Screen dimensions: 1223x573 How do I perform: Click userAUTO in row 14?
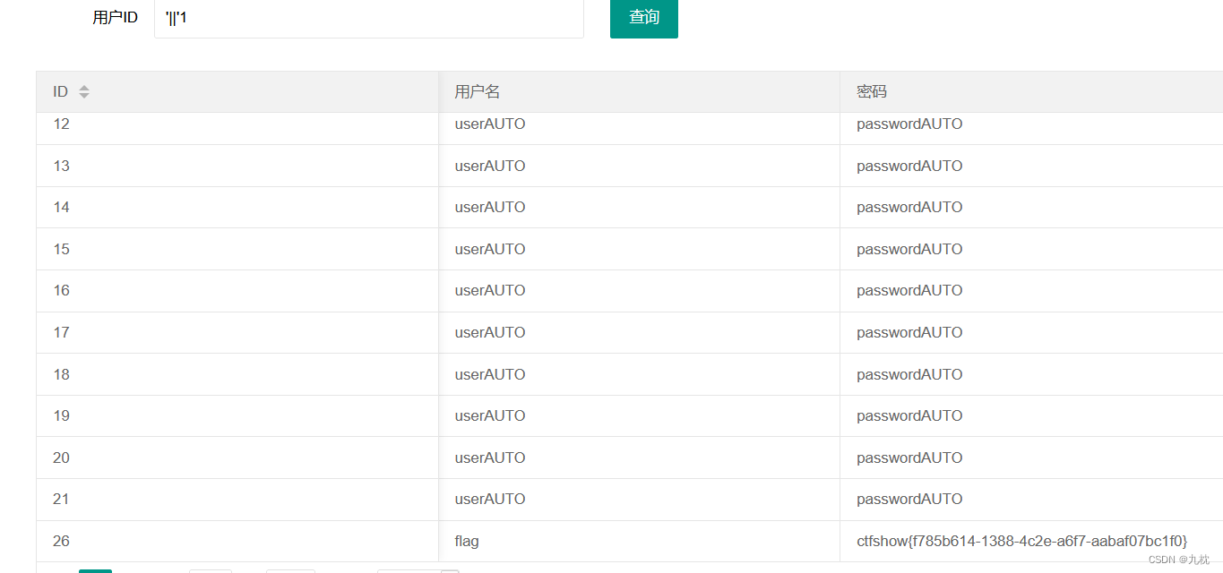[x=490, y=207]
